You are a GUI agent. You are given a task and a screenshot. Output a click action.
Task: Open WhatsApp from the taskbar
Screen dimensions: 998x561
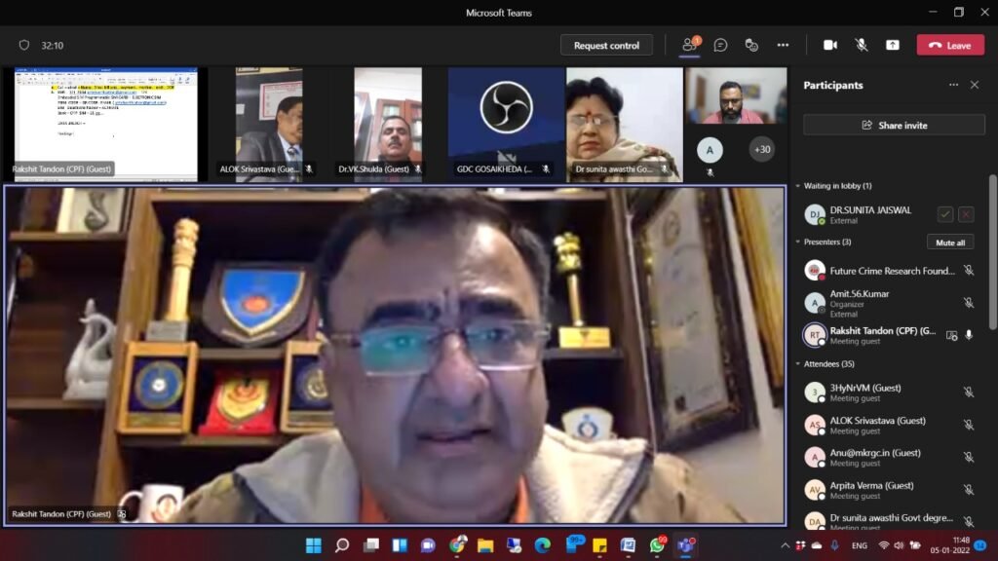[x=657, y=545]
